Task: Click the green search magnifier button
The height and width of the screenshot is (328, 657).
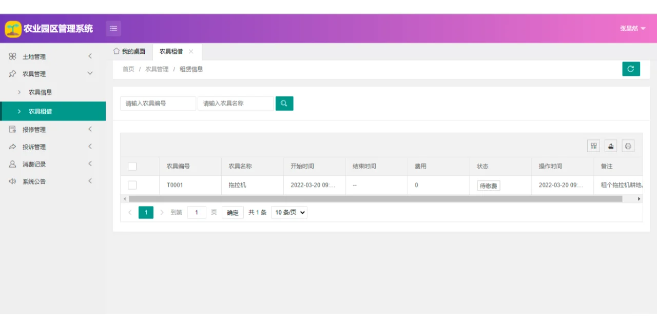Action: 284,103
